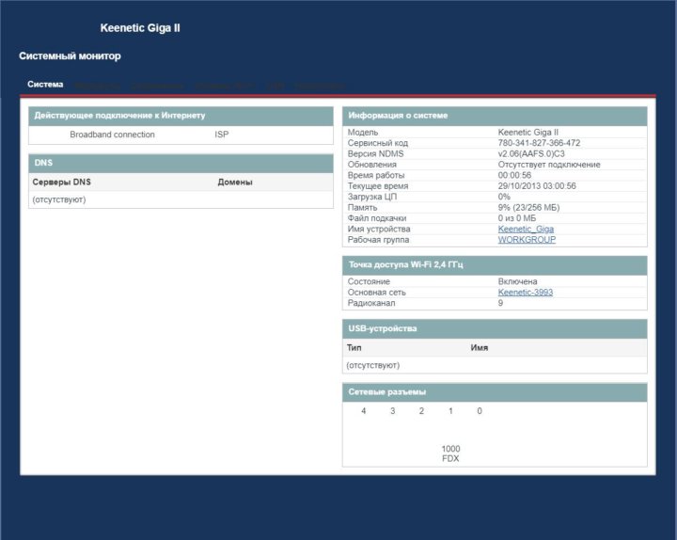Click ISP next to Broadband connection
The width and height of the screenshot is (677, 540).
click(x=222, y=135)
